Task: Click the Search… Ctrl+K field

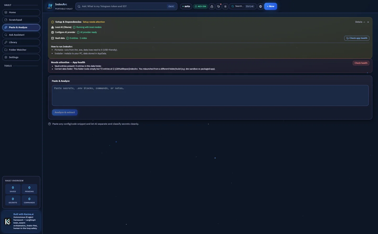Action: (x=243, y=6)
